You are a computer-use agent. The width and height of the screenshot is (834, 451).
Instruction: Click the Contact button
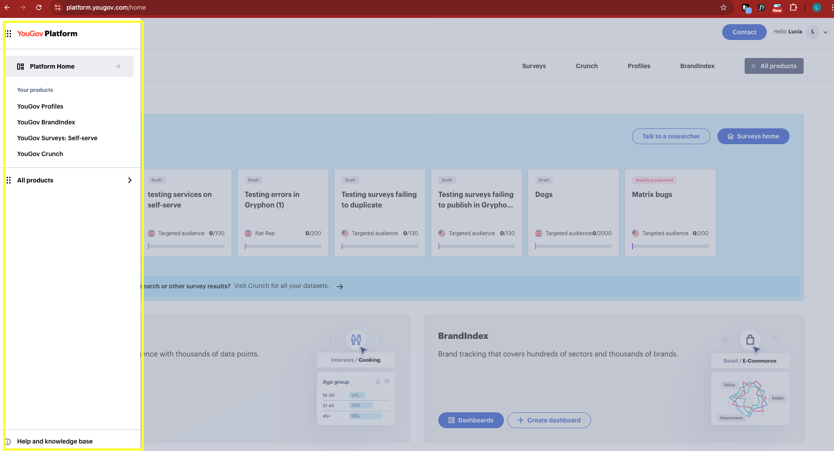coord(744,32)
